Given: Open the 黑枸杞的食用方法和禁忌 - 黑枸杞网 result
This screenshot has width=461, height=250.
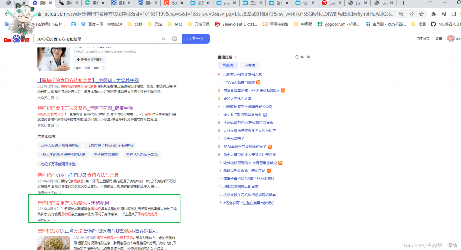Looking at the screenshot, I should click(x=73, y=203).
